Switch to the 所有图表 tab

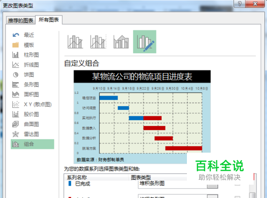(49, 20)
